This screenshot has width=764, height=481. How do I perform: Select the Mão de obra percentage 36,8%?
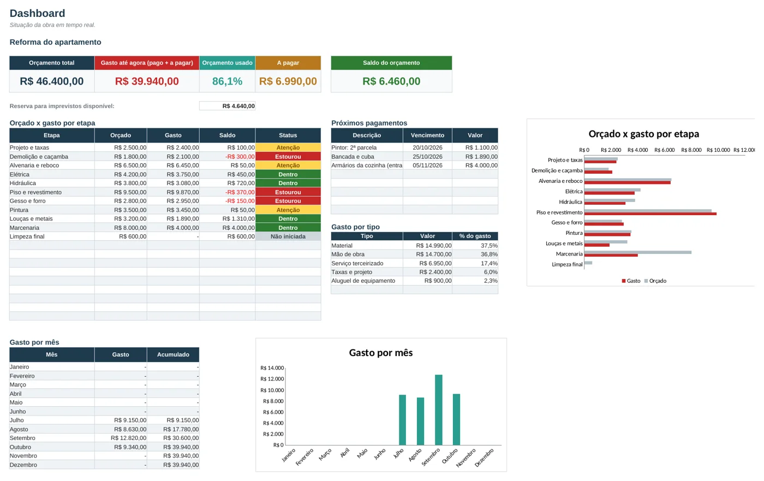tap(475, 254)
